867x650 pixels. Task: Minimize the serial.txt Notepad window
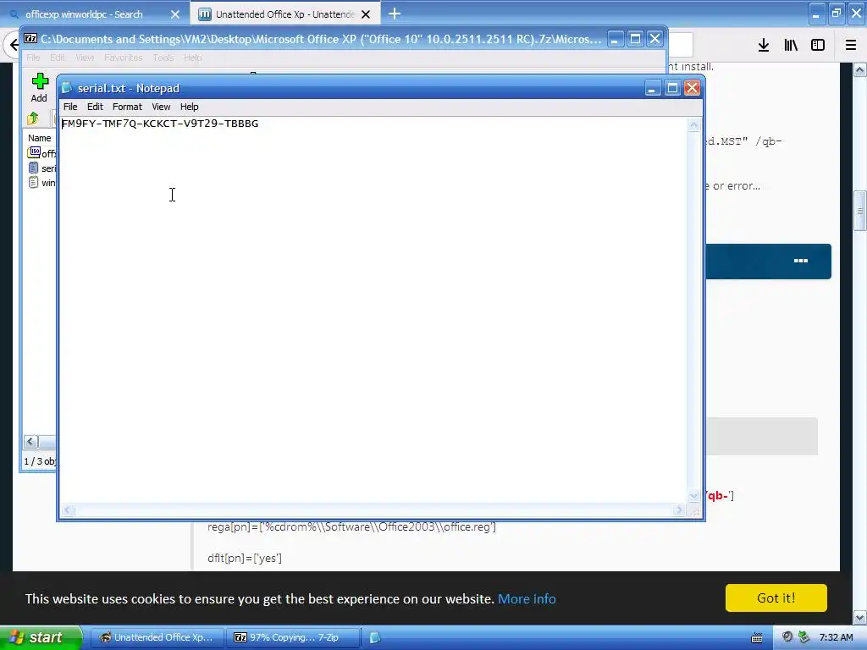point(653,88)
